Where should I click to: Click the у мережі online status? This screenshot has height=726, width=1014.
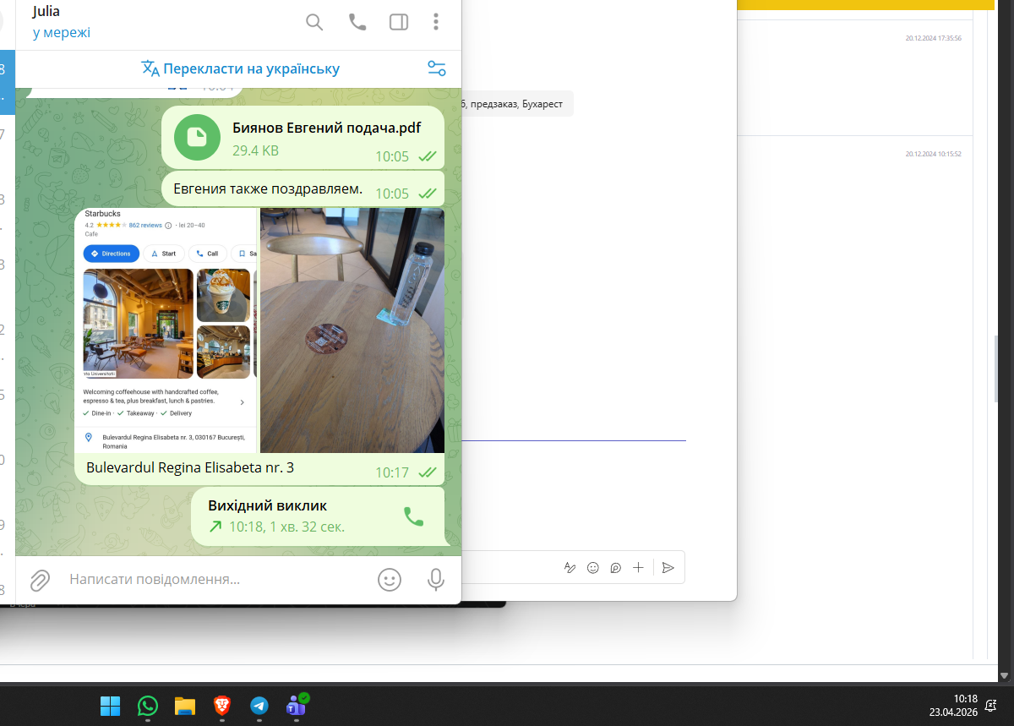click(x=62, y=33)
